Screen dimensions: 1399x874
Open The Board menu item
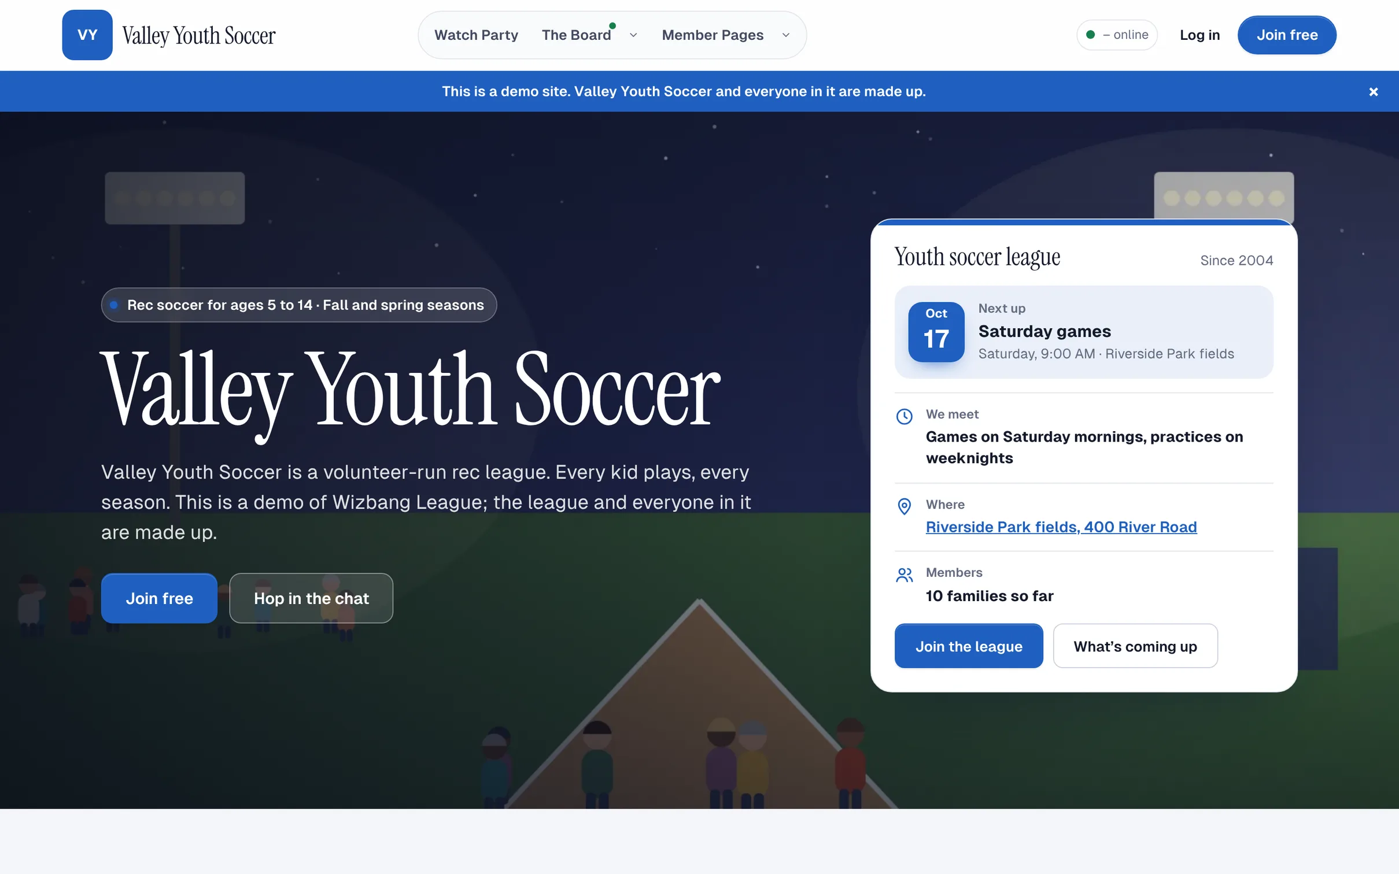tap(576, 35)
